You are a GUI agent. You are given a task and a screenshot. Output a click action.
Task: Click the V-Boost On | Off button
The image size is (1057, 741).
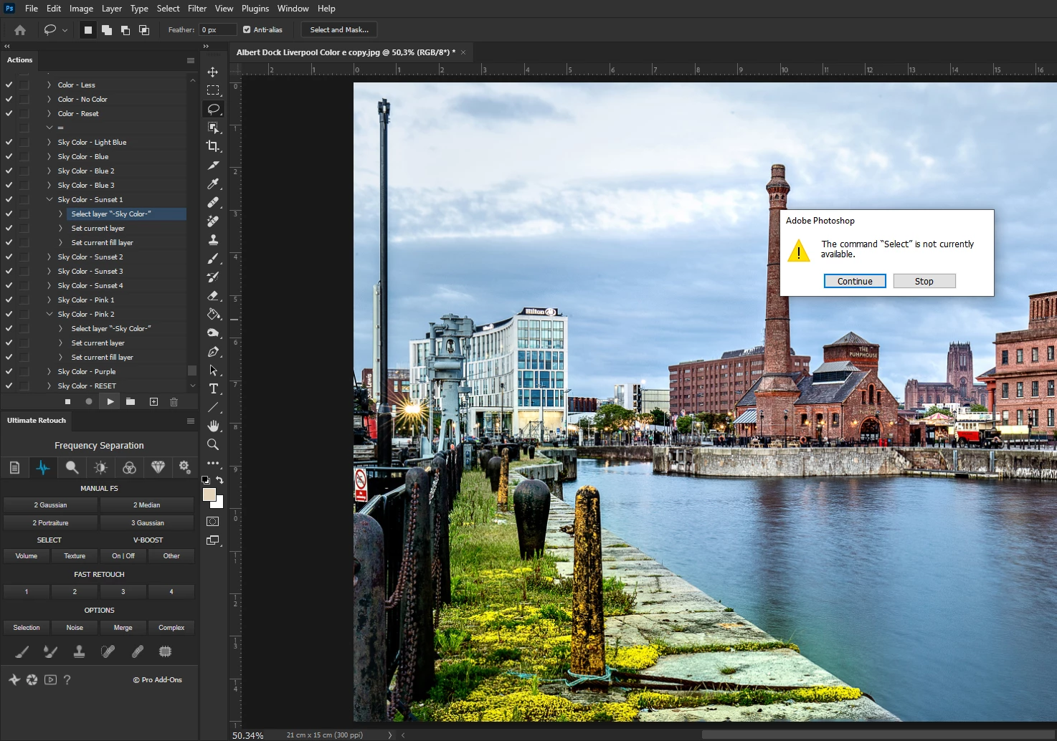tap(123, 556)
